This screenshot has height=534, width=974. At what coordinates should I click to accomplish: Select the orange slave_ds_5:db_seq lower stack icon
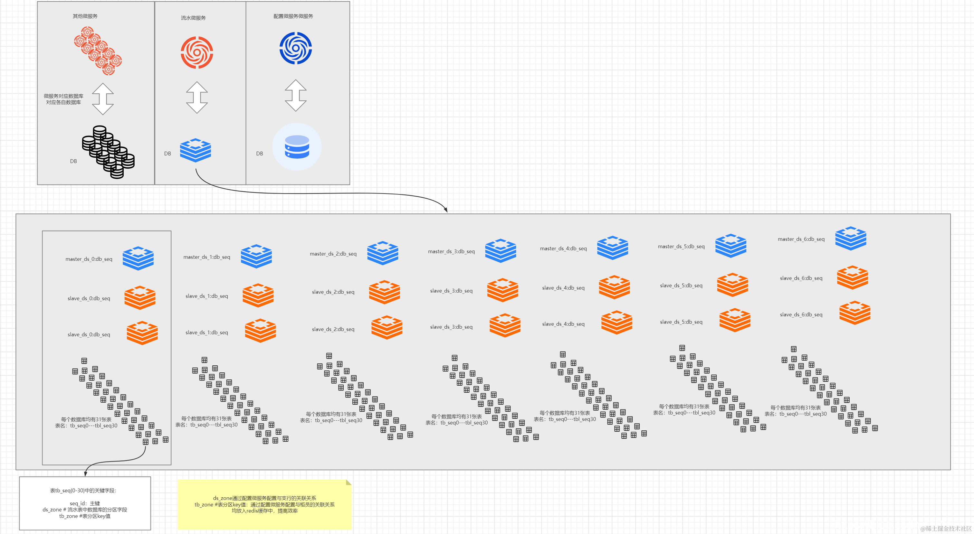pos(735,320)
